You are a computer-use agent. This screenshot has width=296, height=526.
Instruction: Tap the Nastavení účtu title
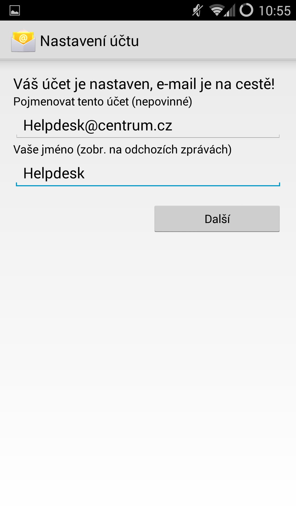pyautogui.click(x=89, y=41)
